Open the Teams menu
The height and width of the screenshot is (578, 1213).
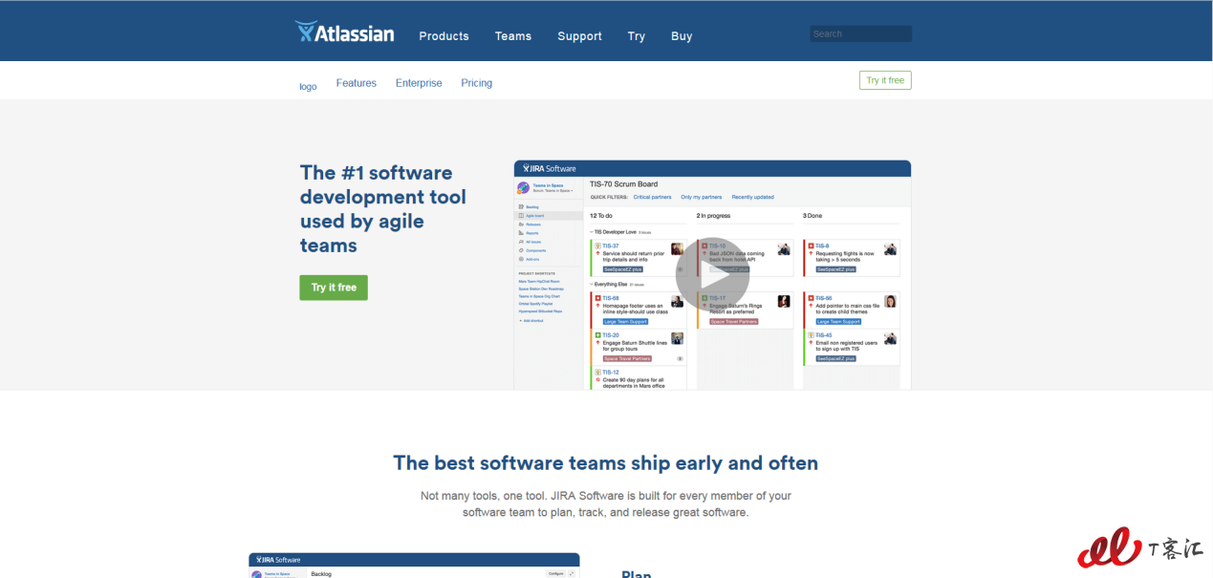click(x=513, y=36)
